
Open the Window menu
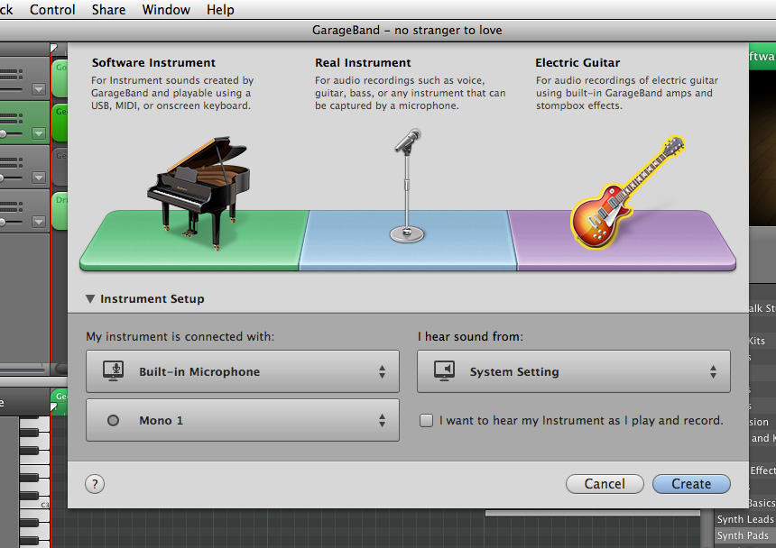[166, 10]
